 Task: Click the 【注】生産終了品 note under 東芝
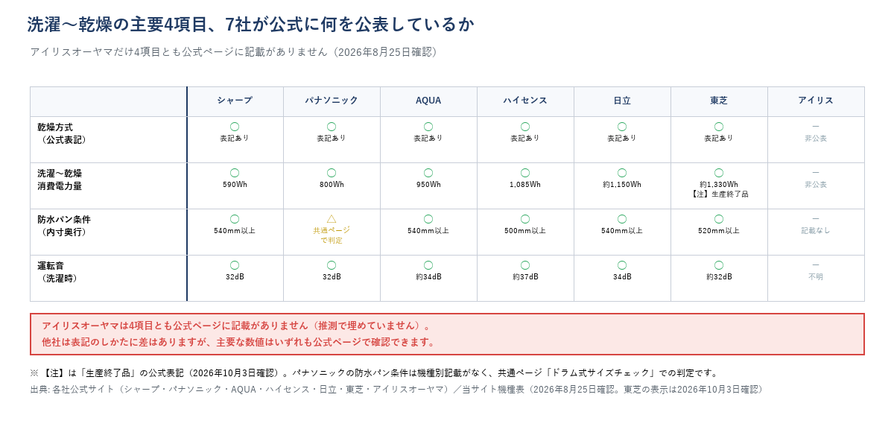tap(719, 194)
